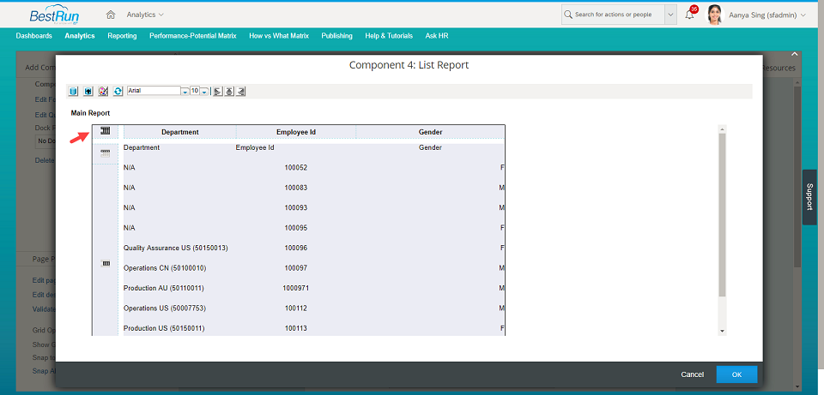Screen dimensions: 824x395
Task: Apply right alignment from the toolbar
Action: click(x=240, y=92)
